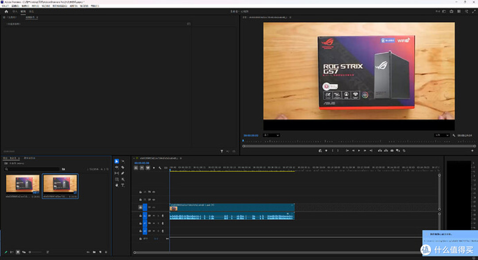This screenshot has width=478, height=260.
Task: Switch project panel to list view
Action: [x=12, y=252]
